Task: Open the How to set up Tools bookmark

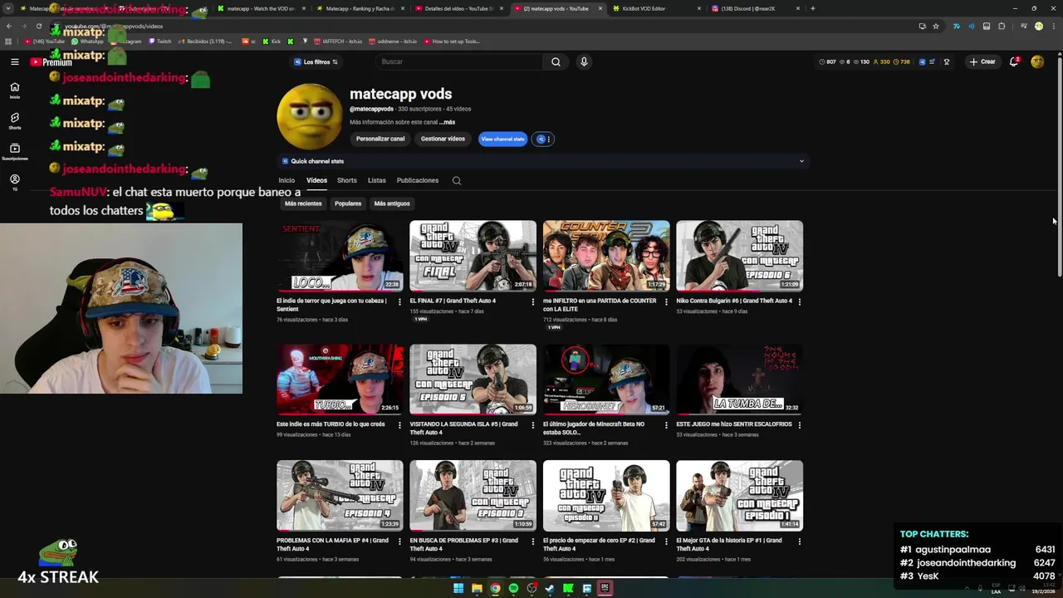Action: click(452, 41)
